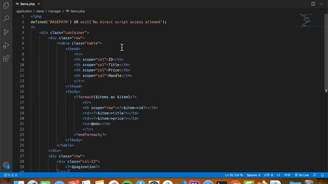Open the Extensions view
This screenshot has height=184, width=328.
click(6, 58)
